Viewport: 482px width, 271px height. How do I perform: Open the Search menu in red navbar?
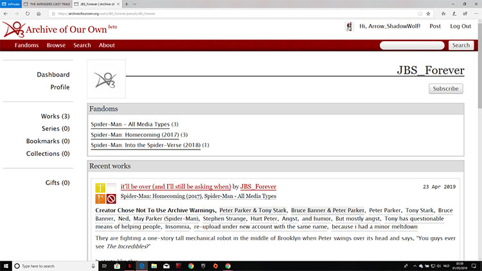point(82,45)
